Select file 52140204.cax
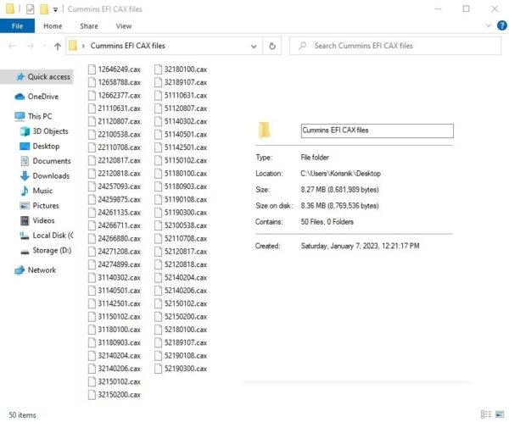Screen dimensions: 509x422 pyautogui.click(x=181, y=277)
